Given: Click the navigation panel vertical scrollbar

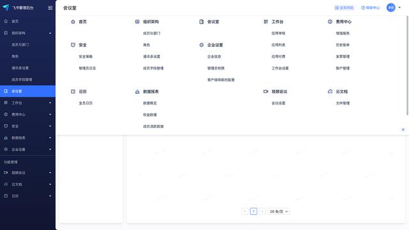Looking at the screenshot, I should (x=407, y=65).
